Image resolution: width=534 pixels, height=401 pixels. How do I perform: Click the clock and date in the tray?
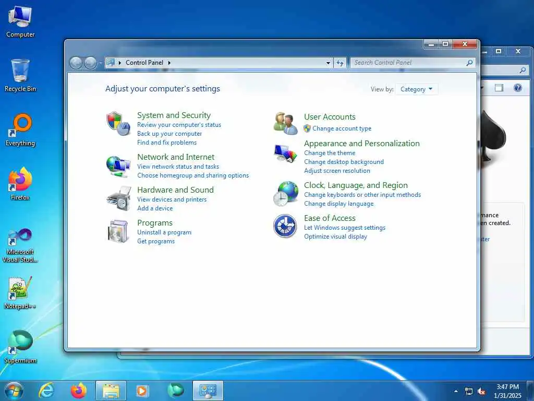click(507, 391)
